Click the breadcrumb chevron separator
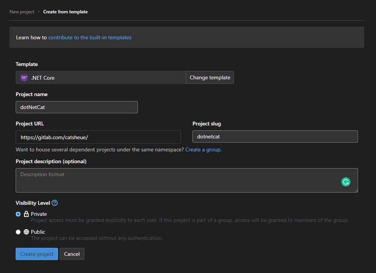376x273 pixels. (x=39, y=12)
